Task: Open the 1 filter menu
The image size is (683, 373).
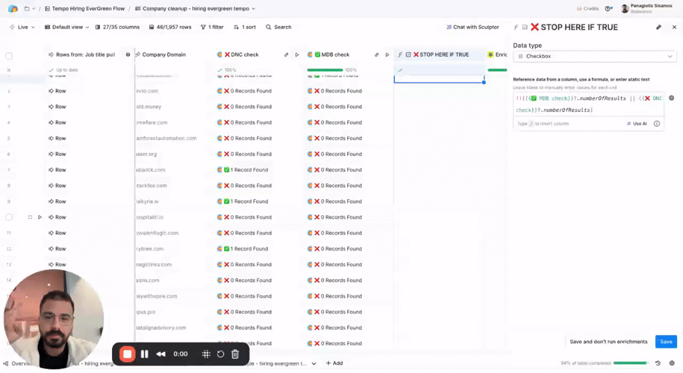Action: 212,27
